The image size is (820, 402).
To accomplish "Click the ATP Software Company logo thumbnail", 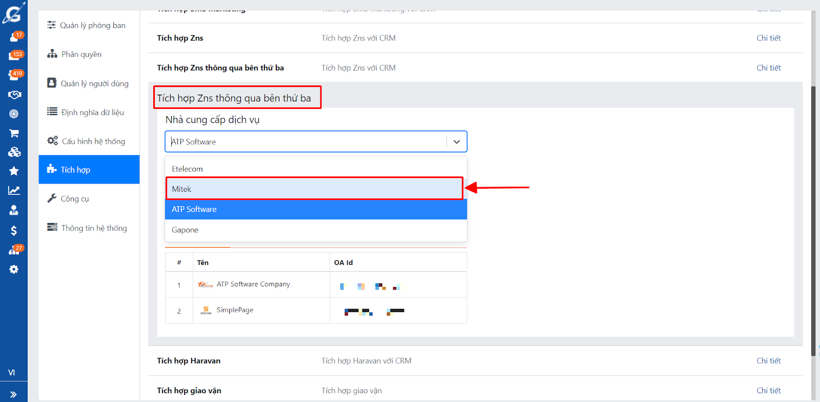I will click(206, 284).
